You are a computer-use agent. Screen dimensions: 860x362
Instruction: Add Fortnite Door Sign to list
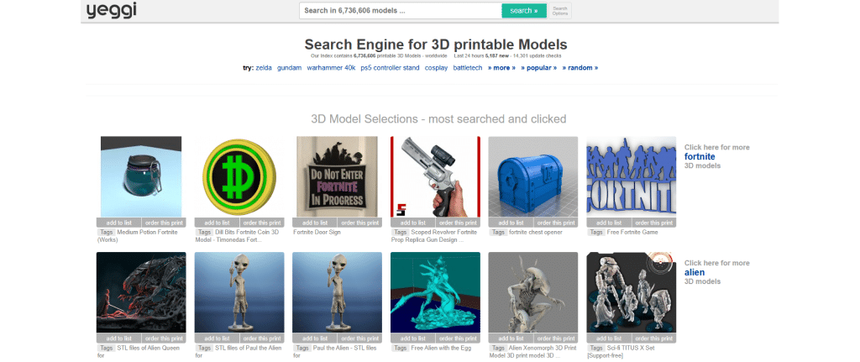point(315,223)
